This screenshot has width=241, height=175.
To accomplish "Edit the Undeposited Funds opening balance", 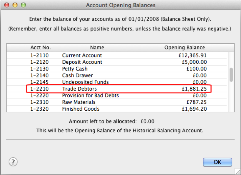I will tap(200, 82).
